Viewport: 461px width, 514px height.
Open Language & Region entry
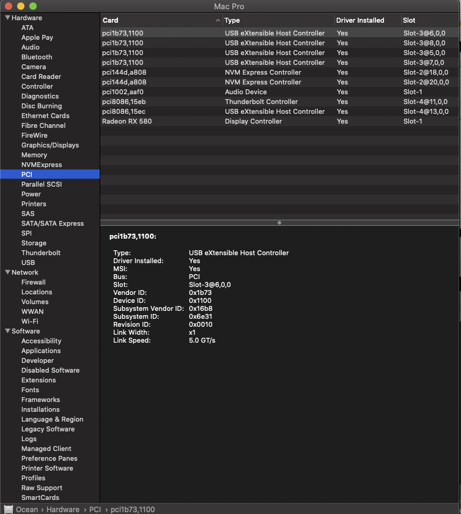(53, 419)
